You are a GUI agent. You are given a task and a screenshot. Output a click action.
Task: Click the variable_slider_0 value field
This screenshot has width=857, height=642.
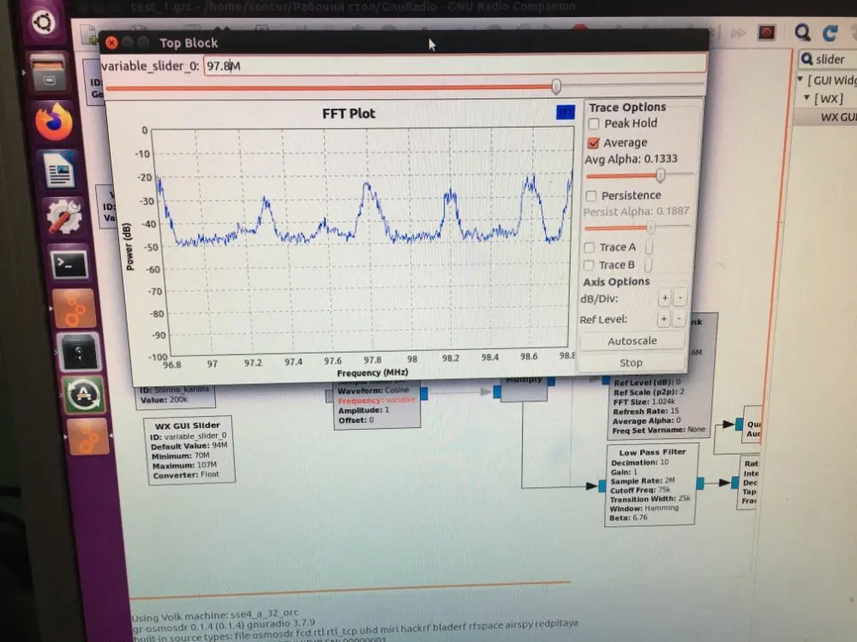pos(455,65)
